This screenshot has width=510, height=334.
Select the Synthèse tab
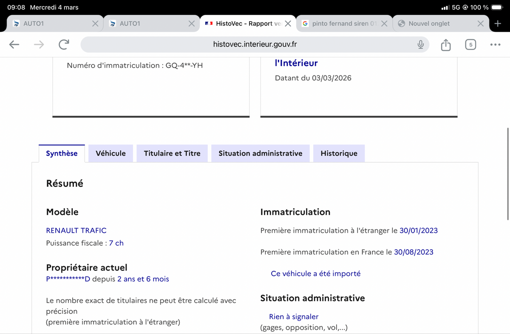coord(62,153)
